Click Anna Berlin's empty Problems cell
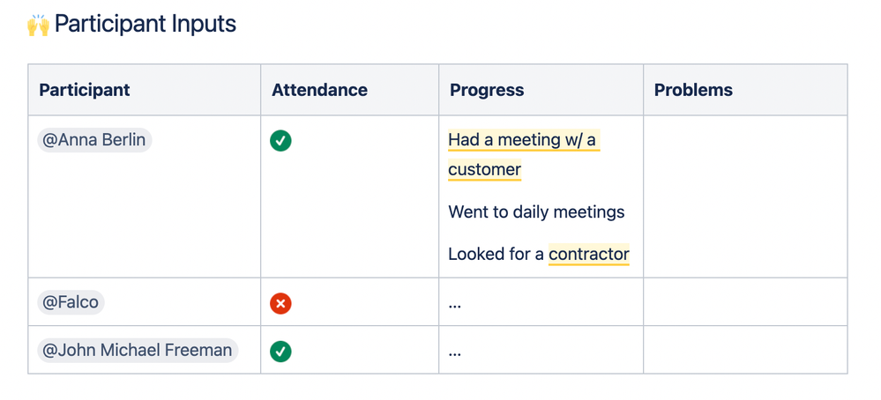This screenshot has height=400, width=881. tap(745, 196)
